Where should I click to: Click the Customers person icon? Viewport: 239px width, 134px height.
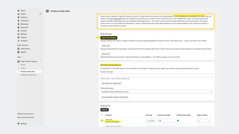point(19,21)
